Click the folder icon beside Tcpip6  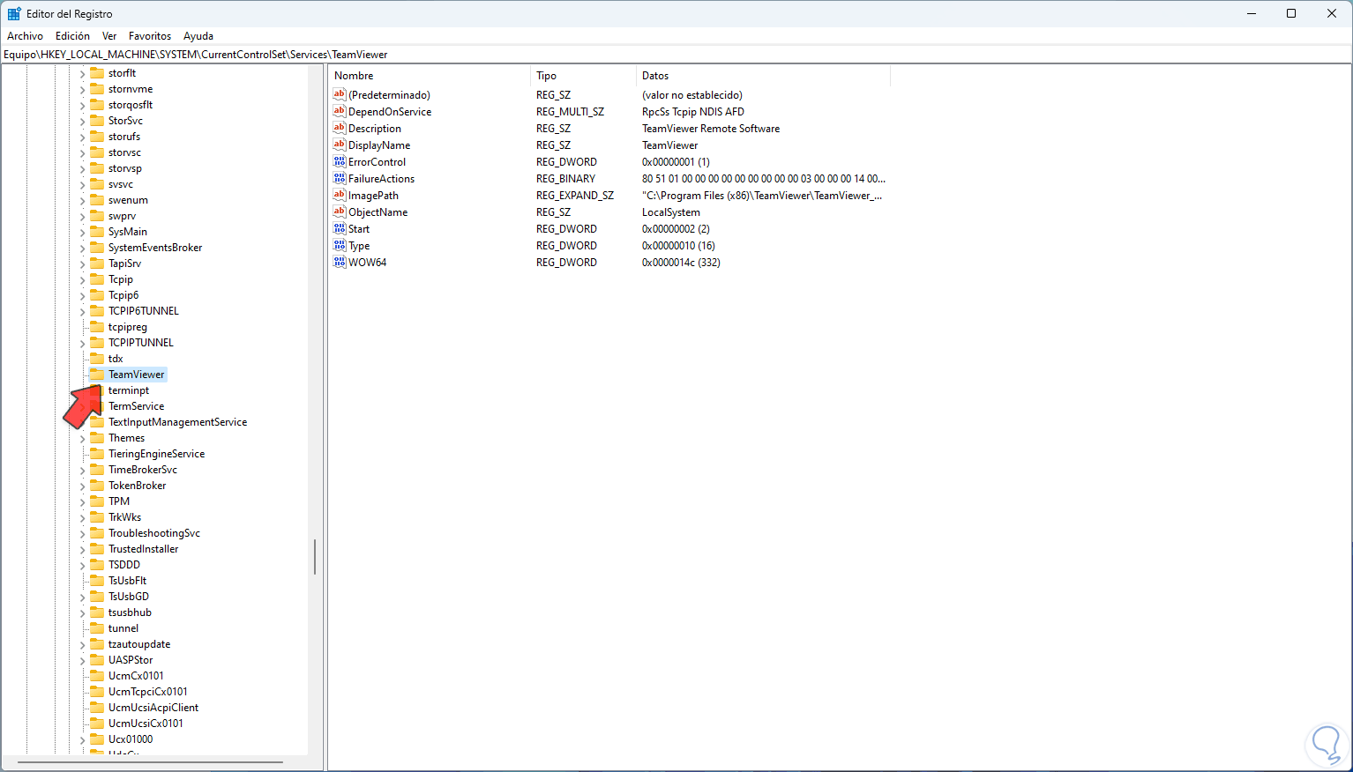(97, 295)
